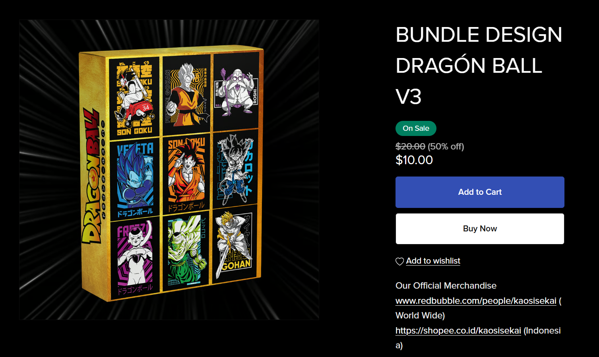
Task: Open the shopee.co.id/kaosisekai link
Action: (x=458, y=330)
